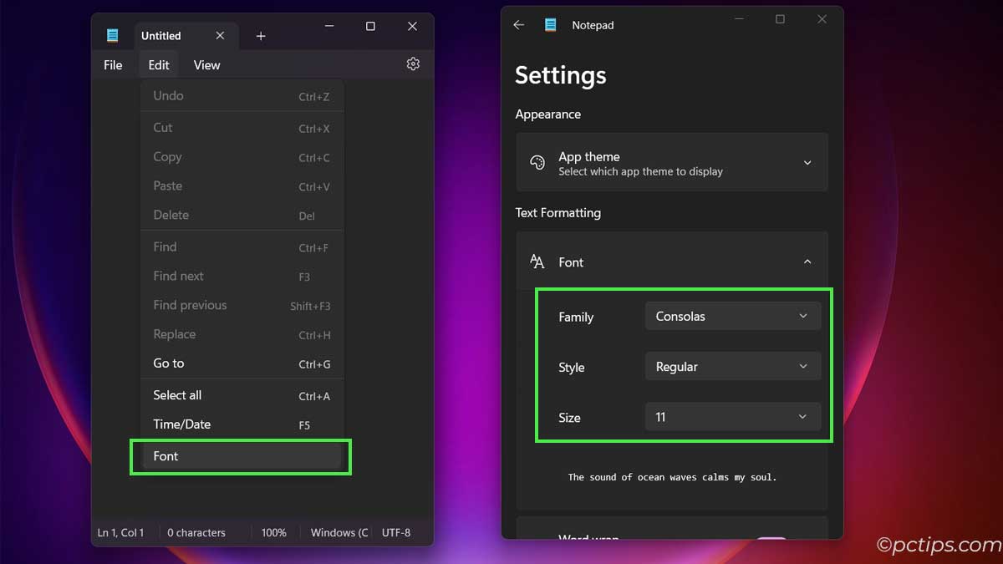The image size is (1003, 564).
Task: Choose Select all from the Edit menu
Action: coord(177,394)
